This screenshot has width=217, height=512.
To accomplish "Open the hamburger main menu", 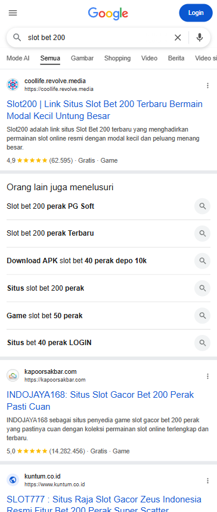I will pyautogui.click(x=13, y=13).
